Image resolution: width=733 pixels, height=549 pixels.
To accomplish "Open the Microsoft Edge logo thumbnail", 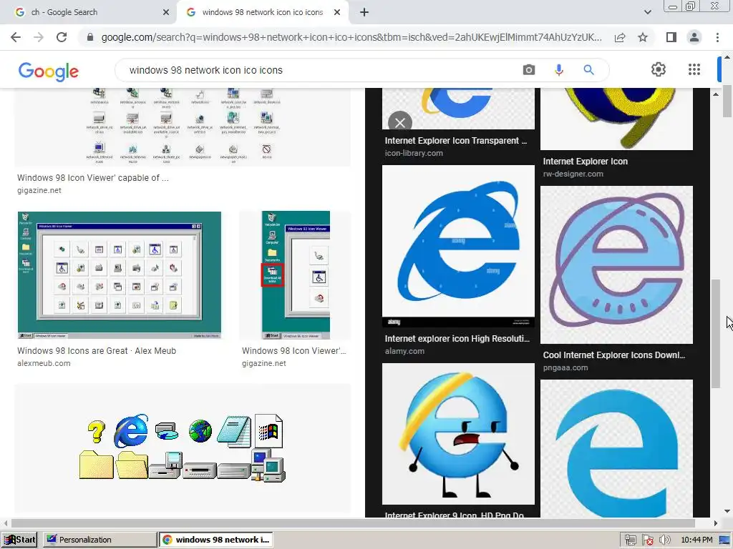I will pyautogui.click(x=616, y=448).
